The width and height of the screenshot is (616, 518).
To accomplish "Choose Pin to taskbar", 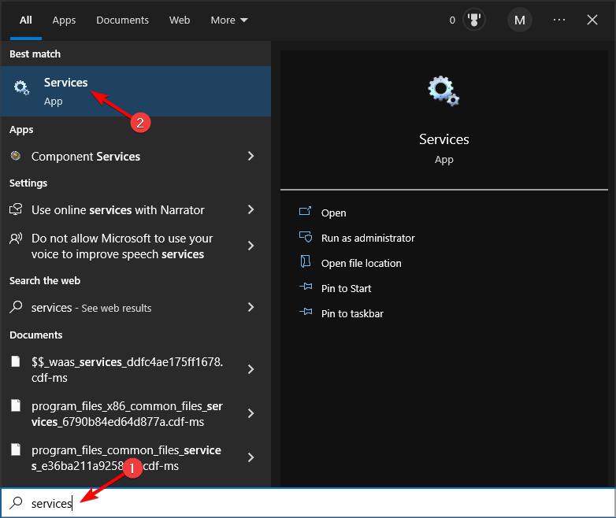I will [352, 314].
